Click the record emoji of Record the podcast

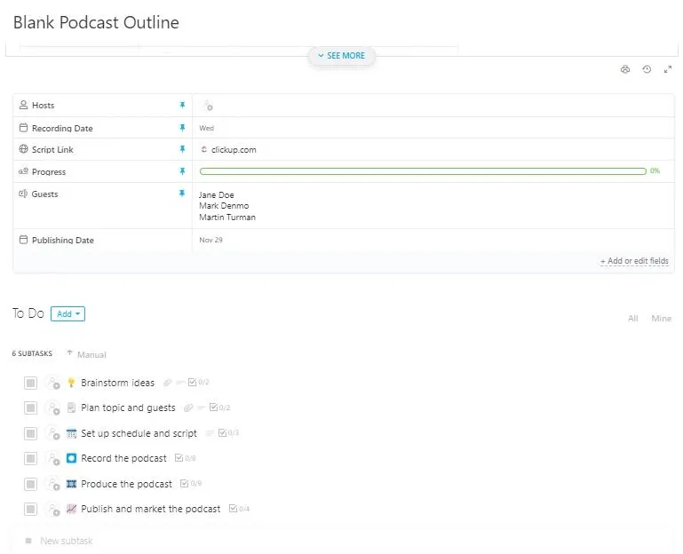pyautogui.click(x=71, y=458)
